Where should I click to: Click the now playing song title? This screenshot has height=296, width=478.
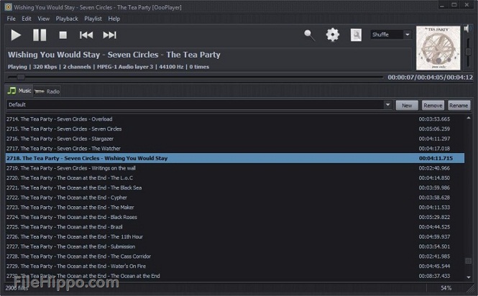pyautogui.click(x=114, y=55)
